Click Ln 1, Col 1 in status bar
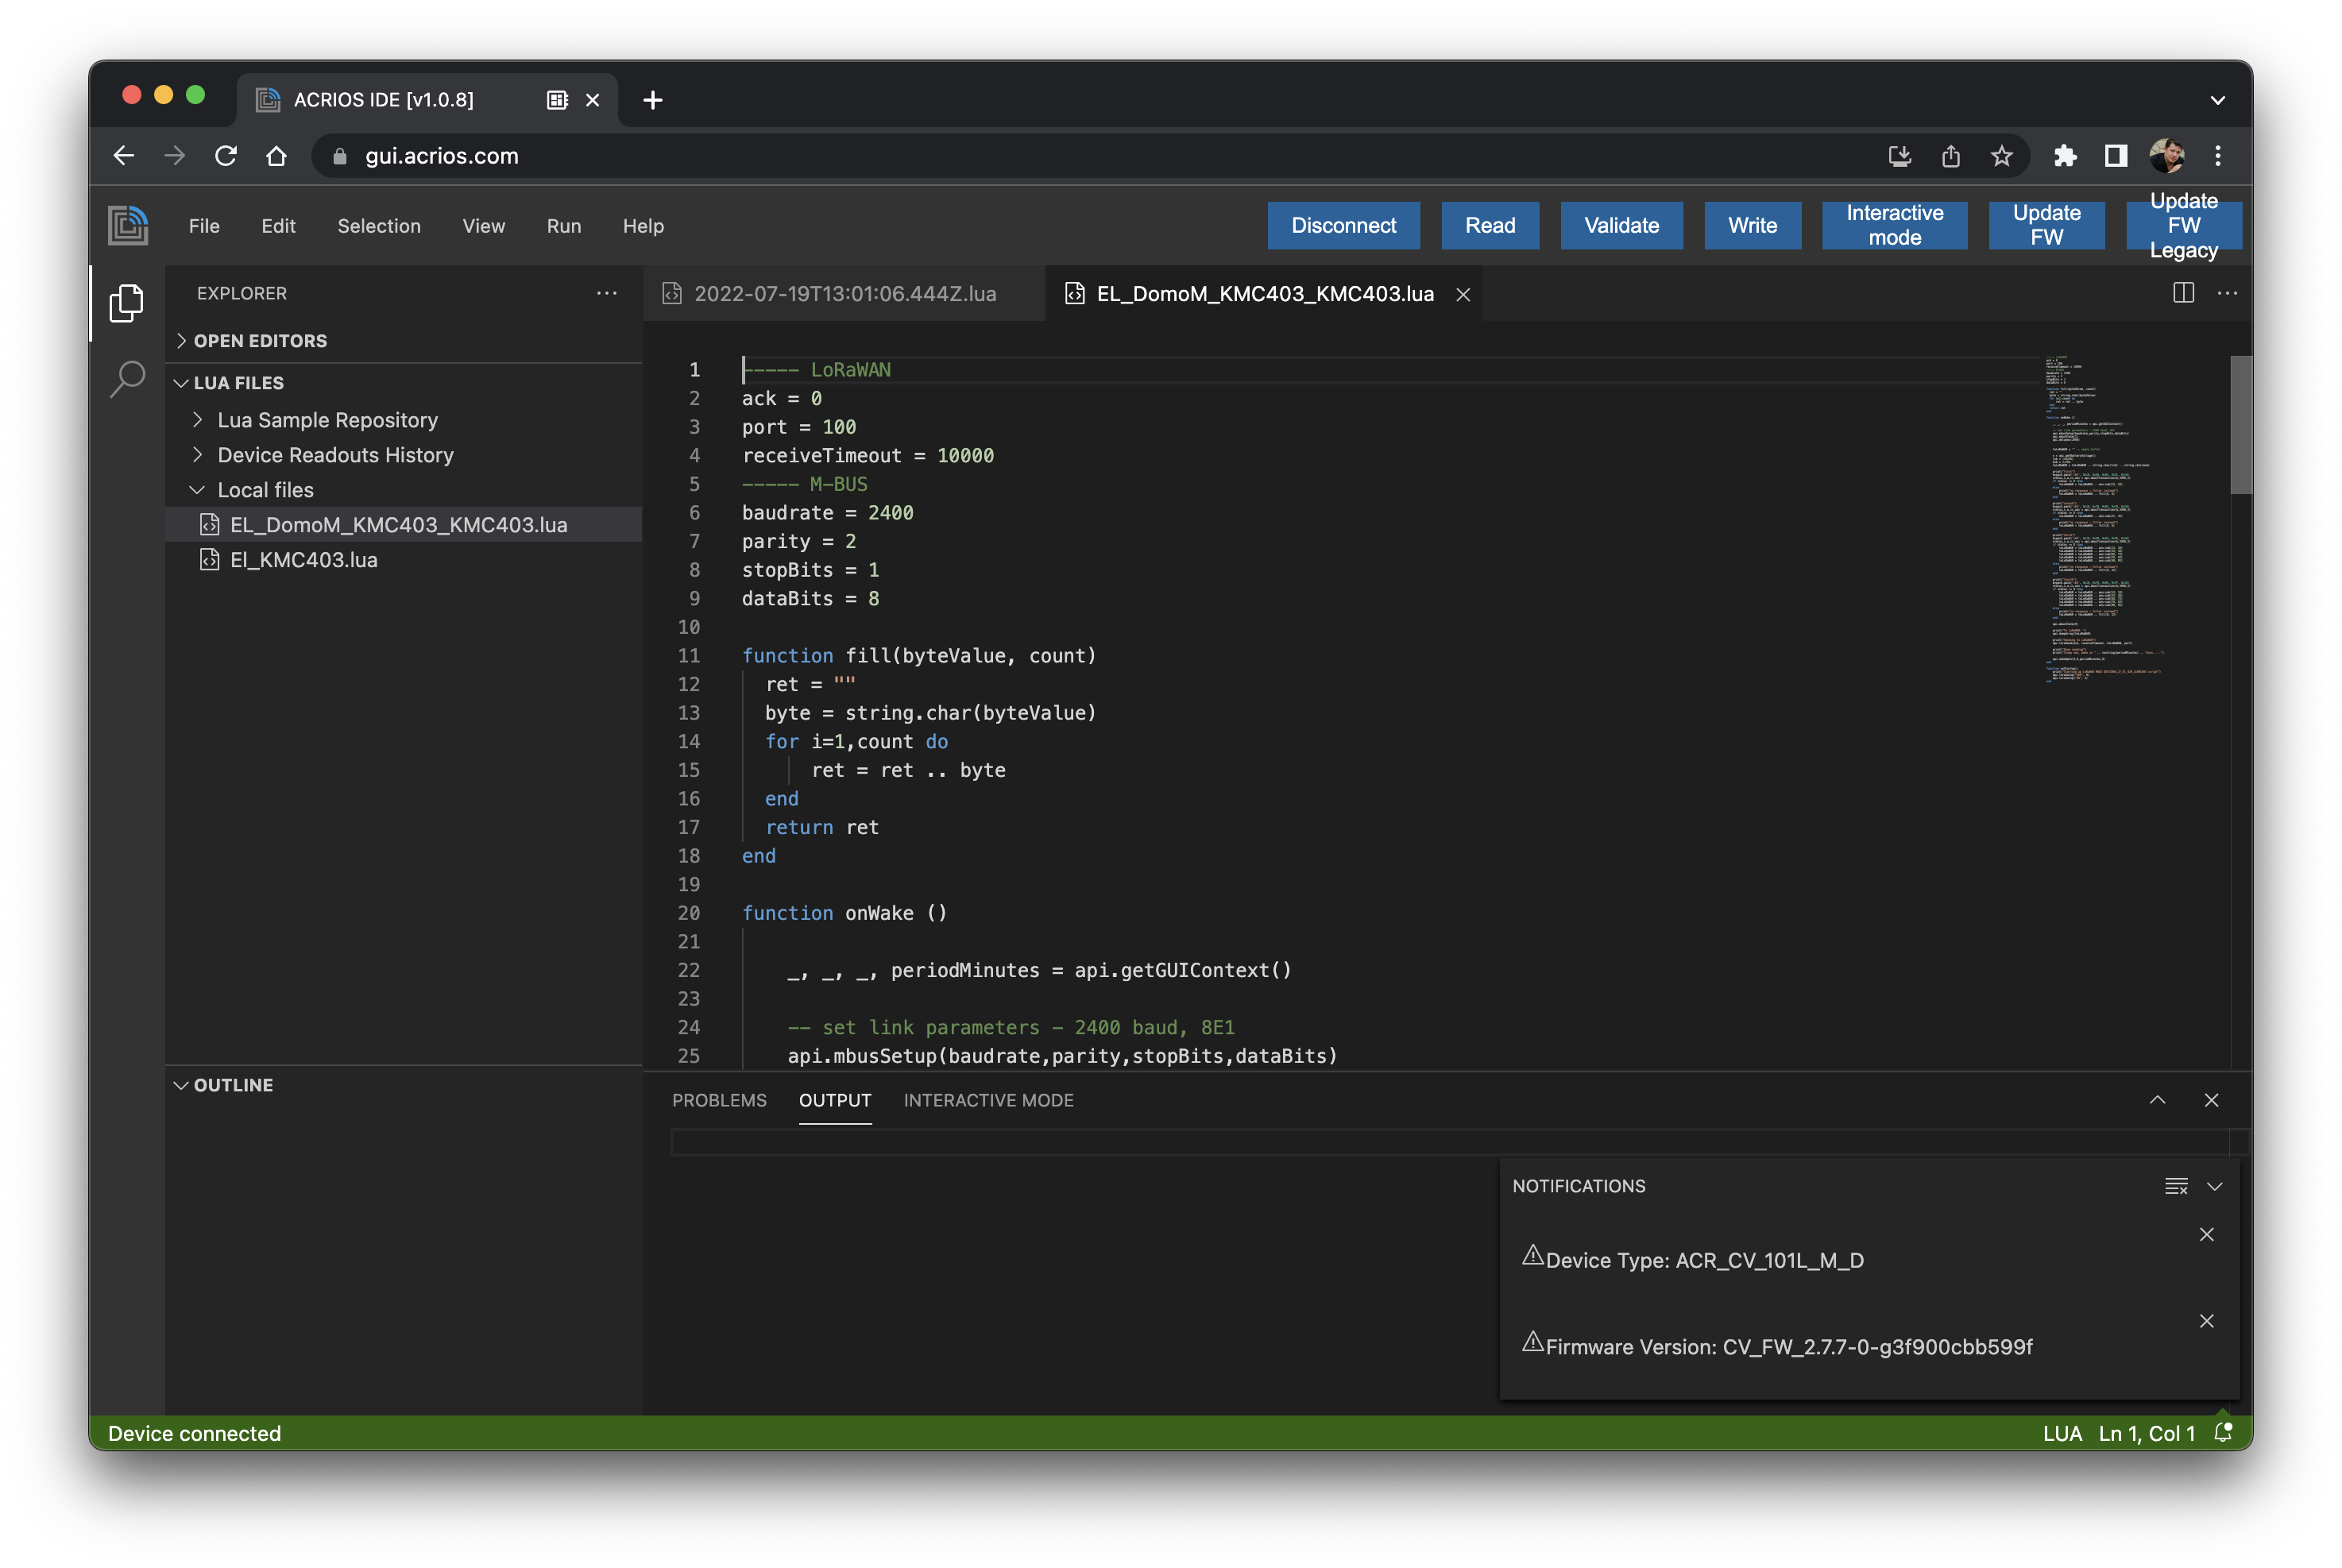The height and width of the screenshot is (1568, 2342). [2146, 1433]
